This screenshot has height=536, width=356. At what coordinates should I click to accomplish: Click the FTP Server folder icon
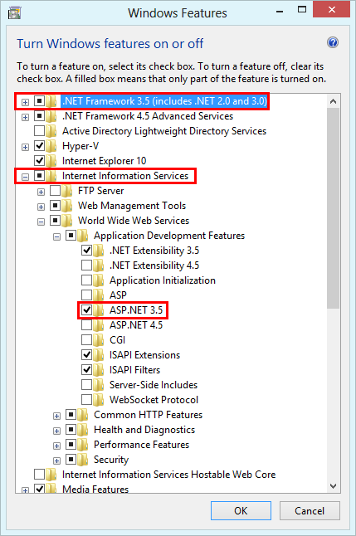(67, 191)
